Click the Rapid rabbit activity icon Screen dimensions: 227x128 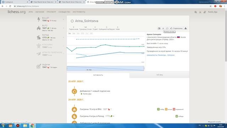(x=74, y=116)
